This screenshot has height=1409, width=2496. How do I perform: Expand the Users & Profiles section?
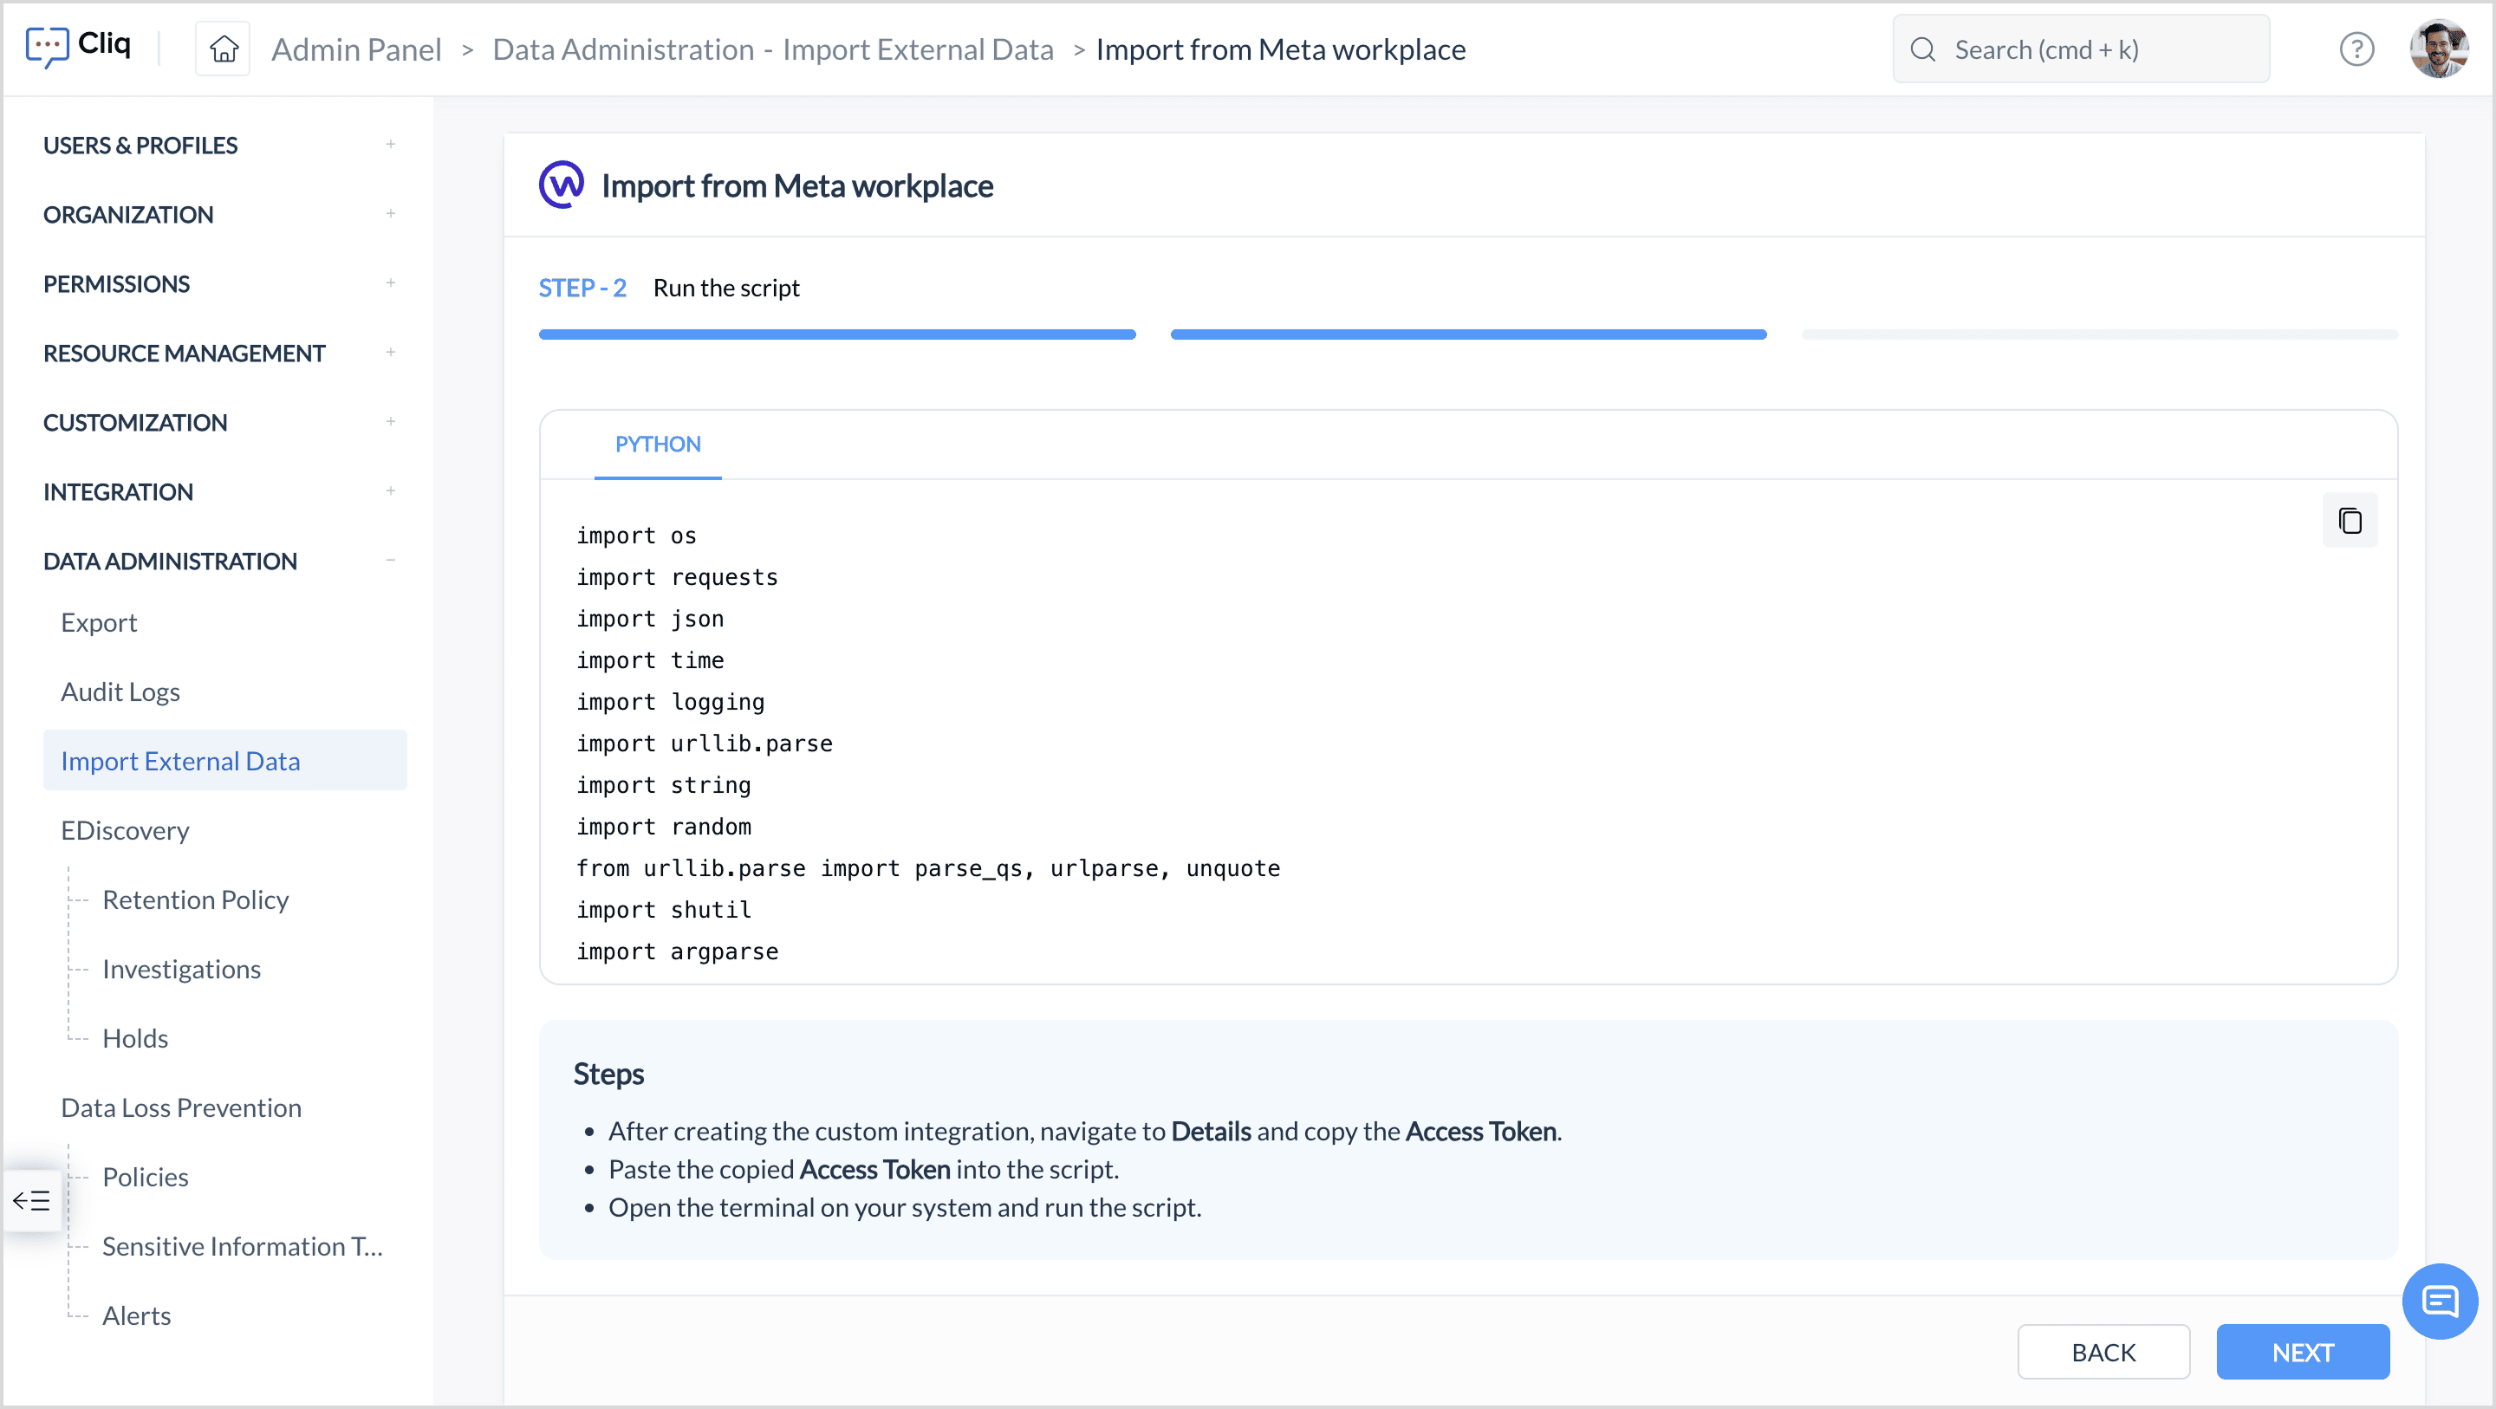click(391, 145)
